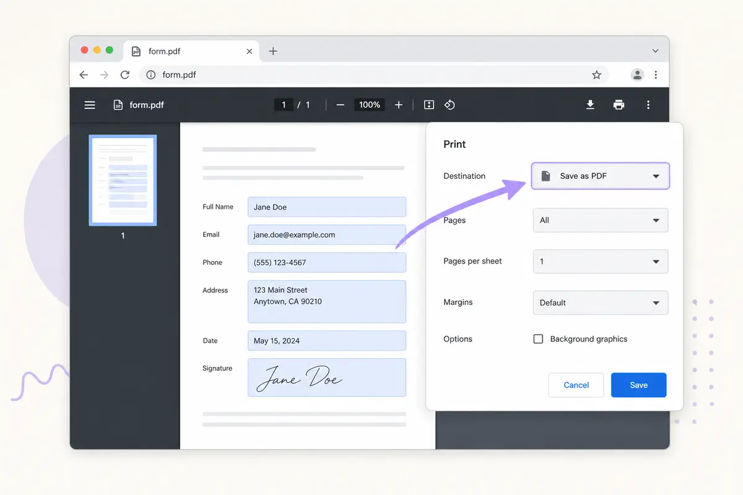The image size is (743, 495).
Task: Click the Full Name field
Action: 327,207
